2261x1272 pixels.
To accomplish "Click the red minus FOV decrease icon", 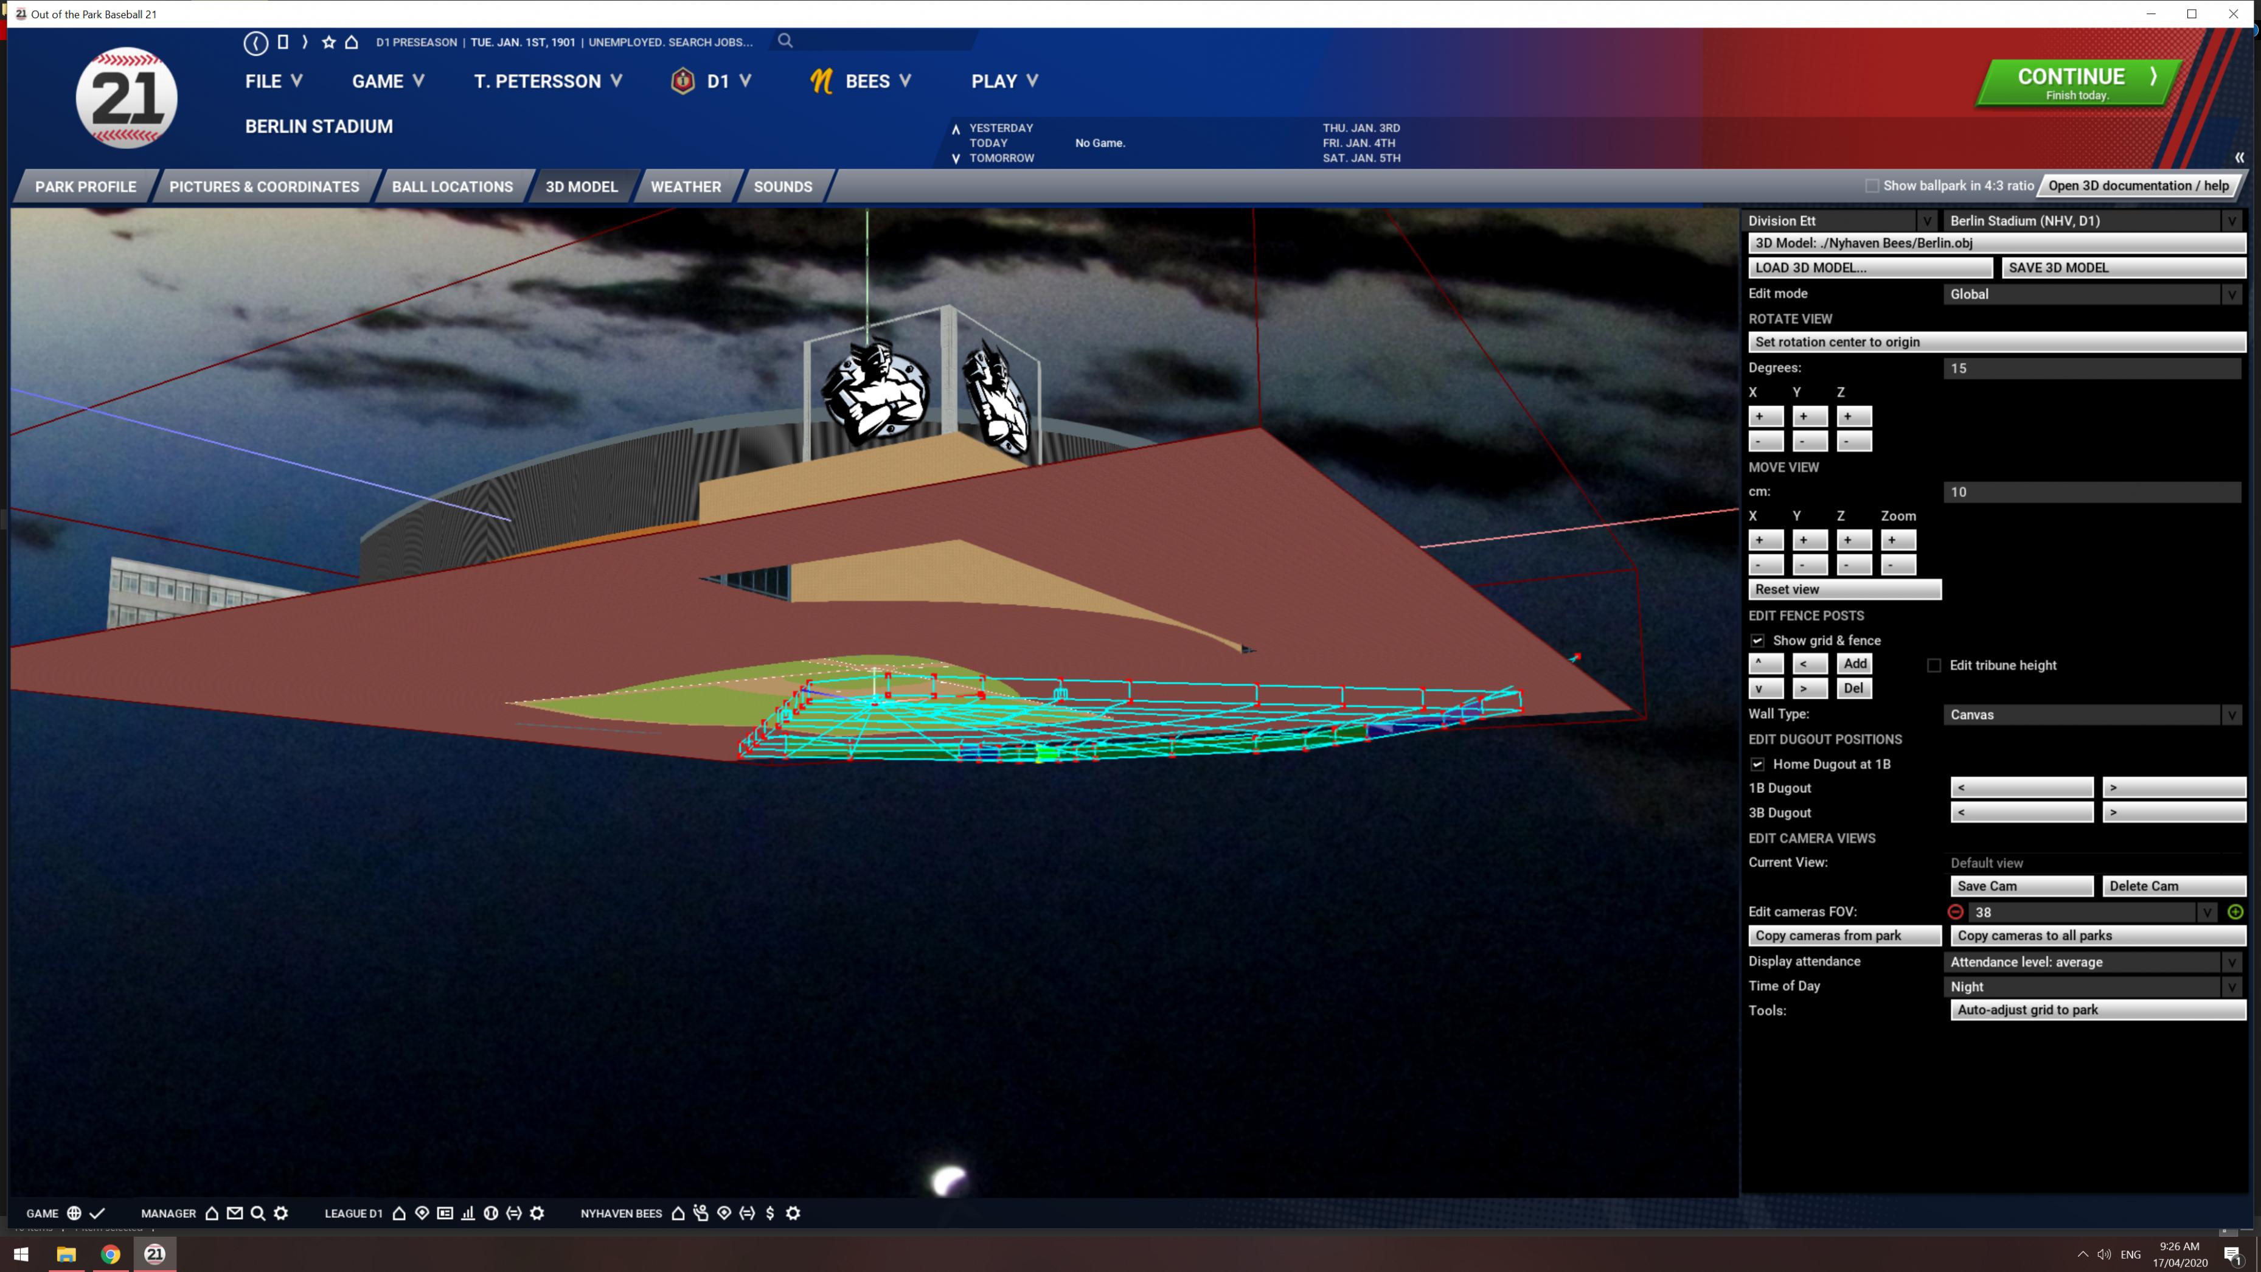I will coord(1956,912).
